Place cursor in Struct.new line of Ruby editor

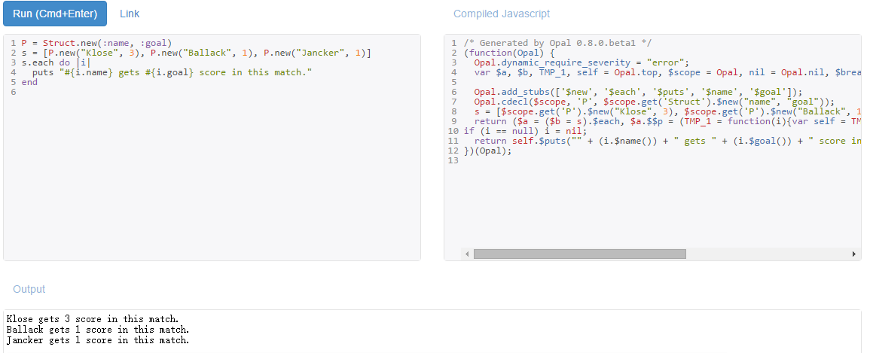(97, 43)
